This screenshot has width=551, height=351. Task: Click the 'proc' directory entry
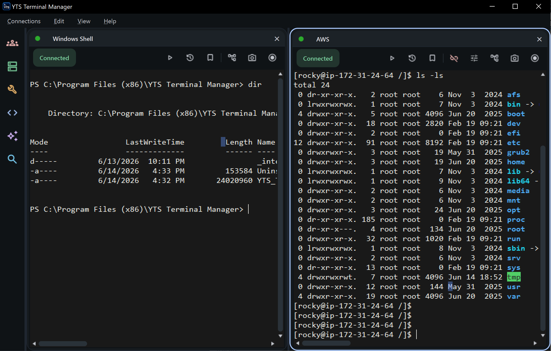516,220
